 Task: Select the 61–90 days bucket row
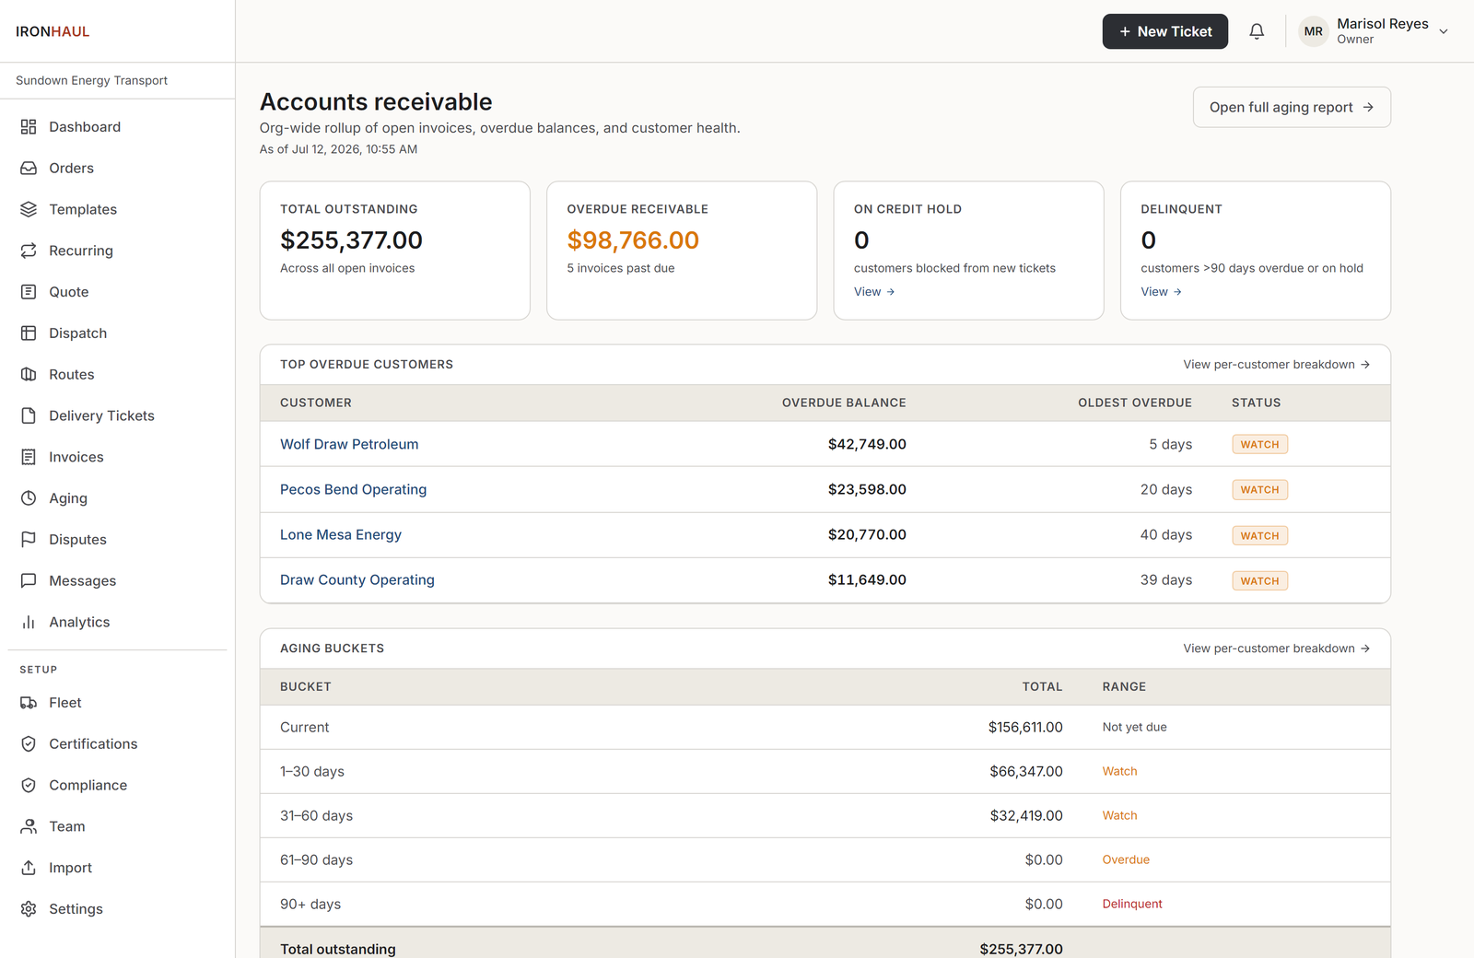click(x=825, y=860)
